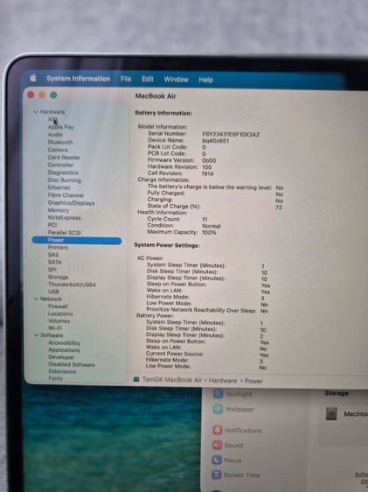Image resolution: width=368 pixels, height=492 pixels.
Task: Select Storage in the sidebar
Action: point(59,277)
